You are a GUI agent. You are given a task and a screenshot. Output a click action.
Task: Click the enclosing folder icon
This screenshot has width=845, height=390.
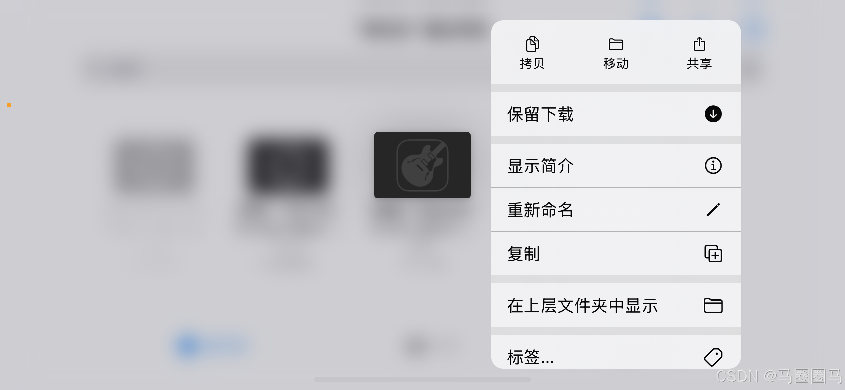click(x=713, y=305)
